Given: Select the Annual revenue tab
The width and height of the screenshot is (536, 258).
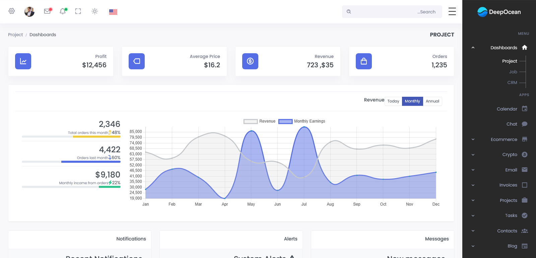Looking at the screenshot, I should [x=432, y=101].
